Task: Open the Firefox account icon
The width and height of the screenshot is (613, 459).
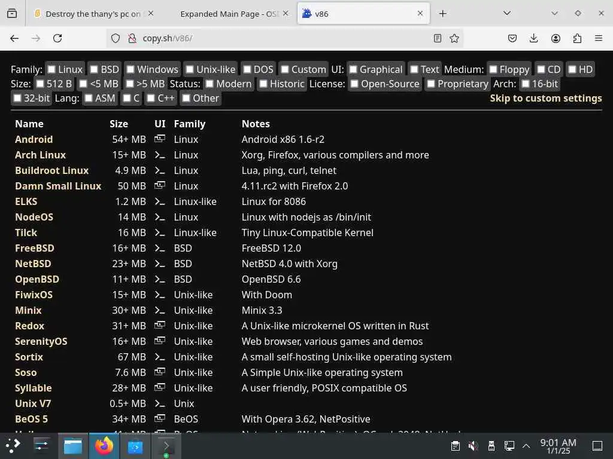Action: pyautogui.click(x=556, y=38)
